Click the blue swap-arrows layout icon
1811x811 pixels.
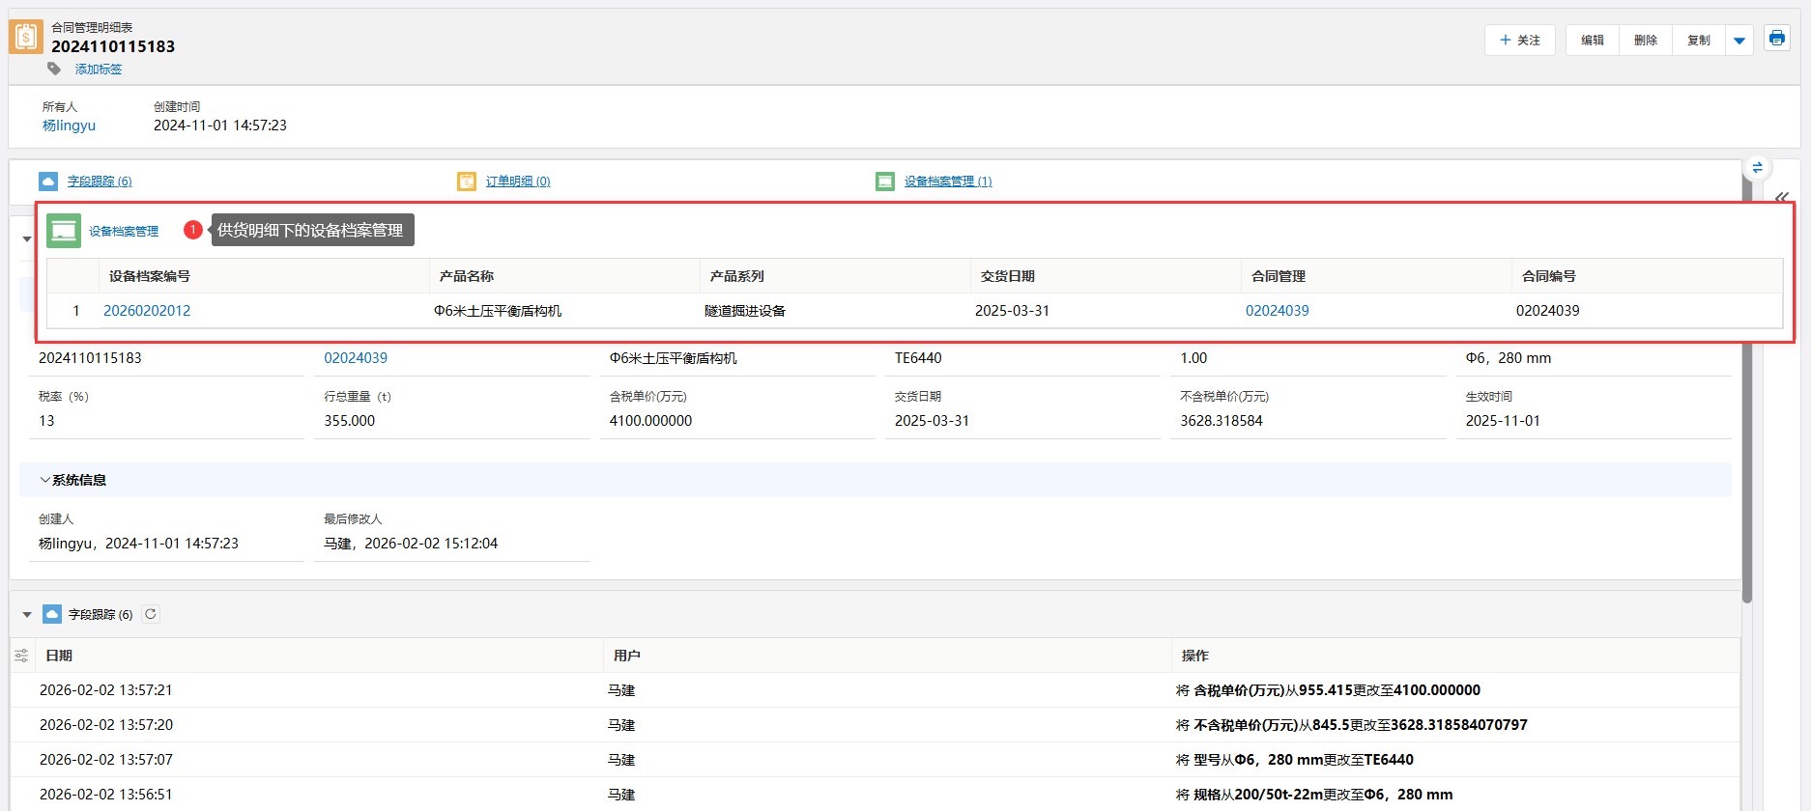1757,168
